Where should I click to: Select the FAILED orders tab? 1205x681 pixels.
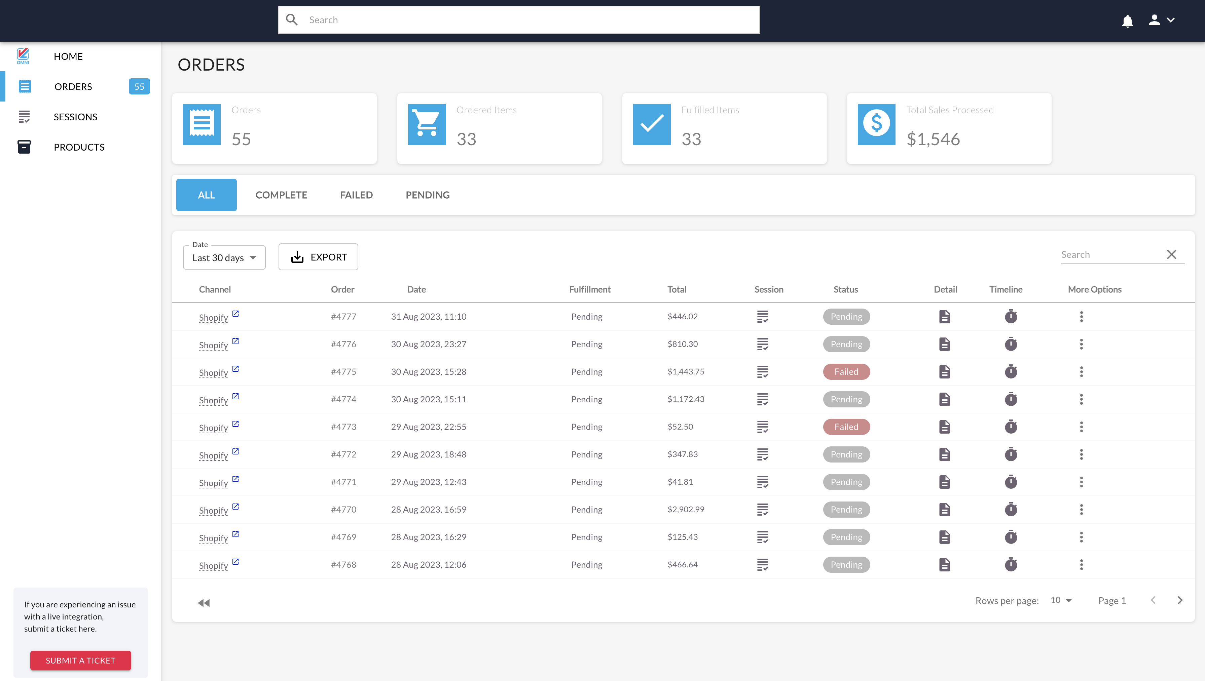pyautogui.click(x=356, y=195)
